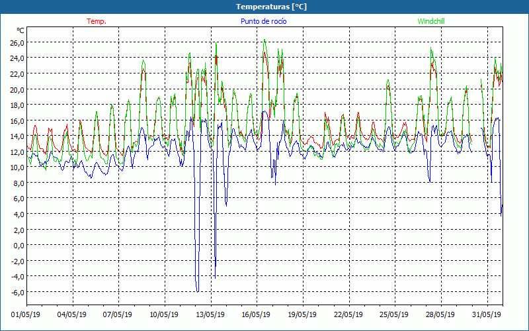
Task: Click the 31/05/19 date label
Action: pyautogui.click(x=487, y=315)
